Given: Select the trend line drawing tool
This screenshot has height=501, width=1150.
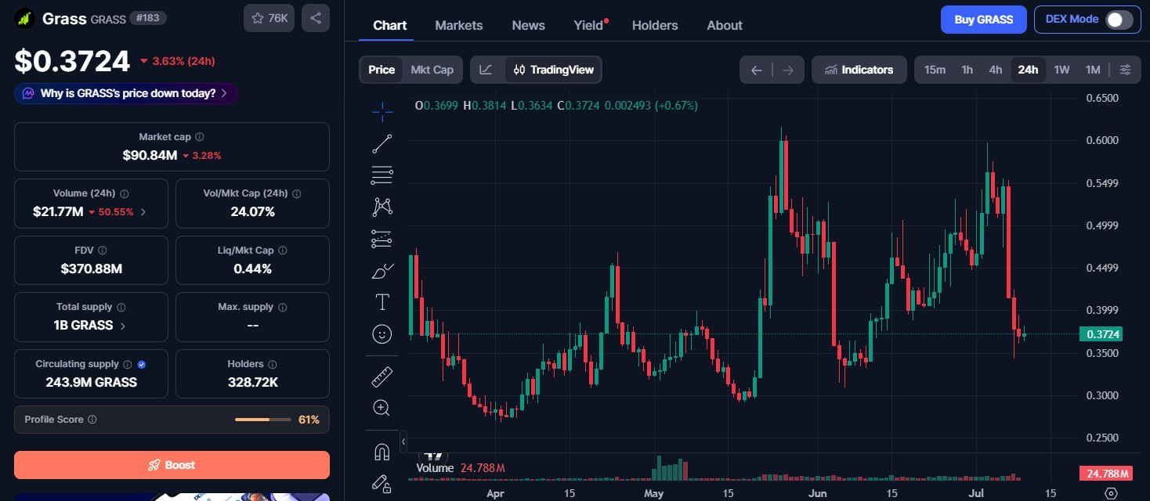Looking at the screenshot, I should click(x=382, y=144).
